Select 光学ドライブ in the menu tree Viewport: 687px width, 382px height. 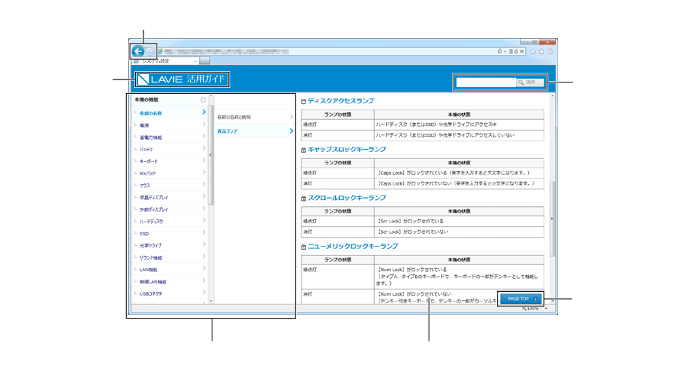[x=150, y=245]
